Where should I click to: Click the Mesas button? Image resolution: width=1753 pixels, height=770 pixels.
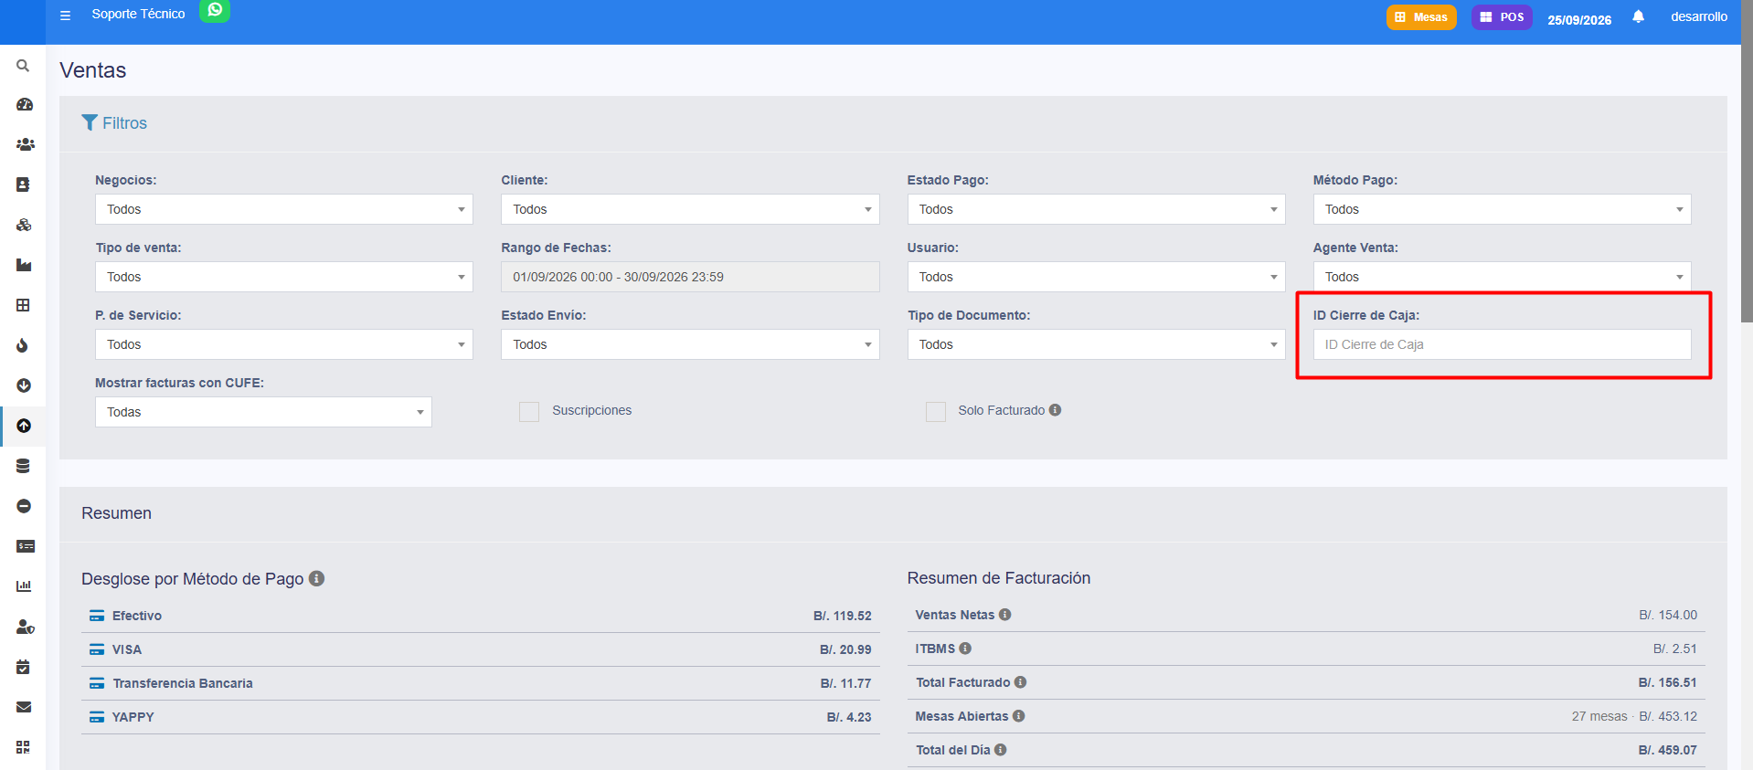tap(1421, 17)
